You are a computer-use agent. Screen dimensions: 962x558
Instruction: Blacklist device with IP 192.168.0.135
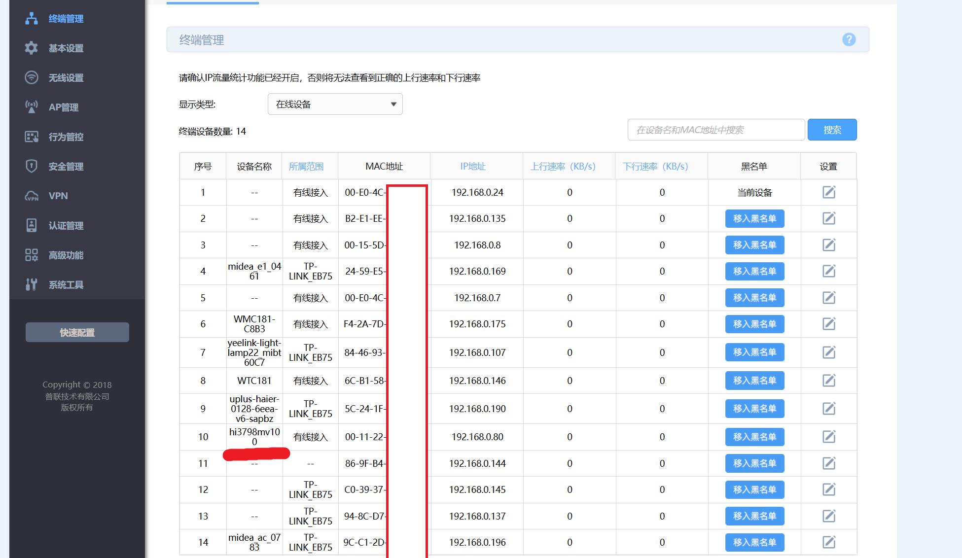coord(754,219)
